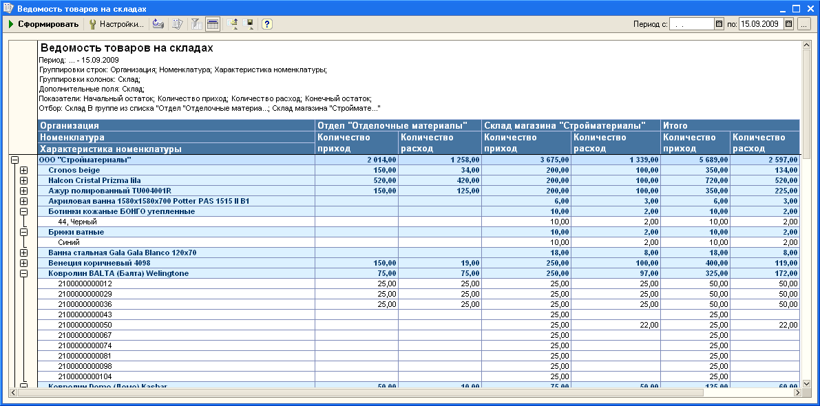Collapse the Ботинки кожаные БОНГО утепленные row
This screenshot has width=820, height=406.
click(x=23, y=212)
